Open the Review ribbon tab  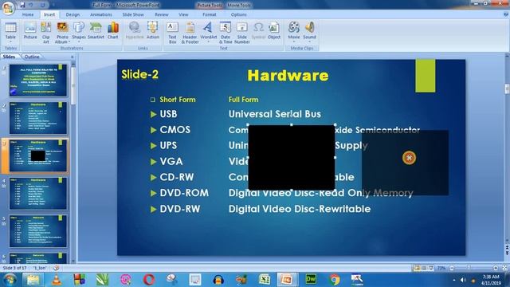point(161,14)
